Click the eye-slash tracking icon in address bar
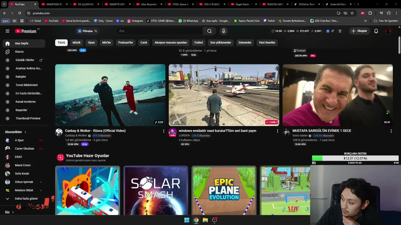401x225 pixels. coord(345,13)
